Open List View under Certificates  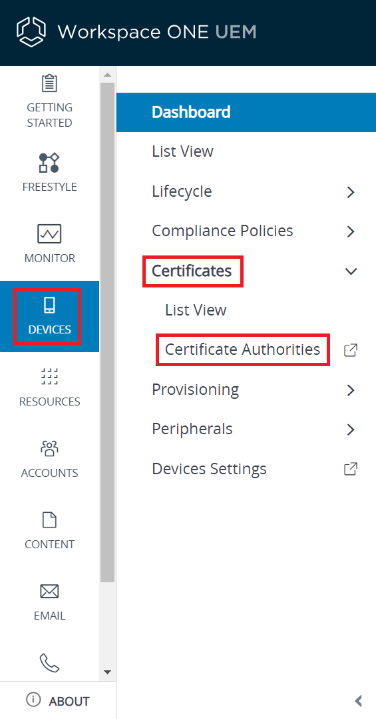[196, 310]
